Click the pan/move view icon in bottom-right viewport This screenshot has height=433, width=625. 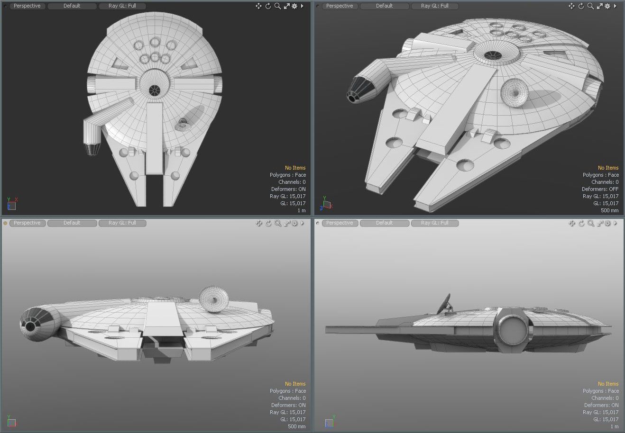(572, 223)
